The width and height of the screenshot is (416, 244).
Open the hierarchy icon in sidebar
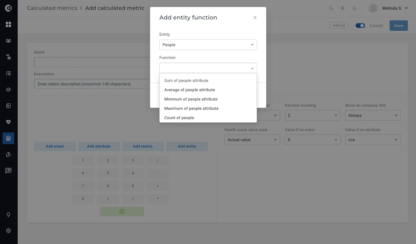8,57
